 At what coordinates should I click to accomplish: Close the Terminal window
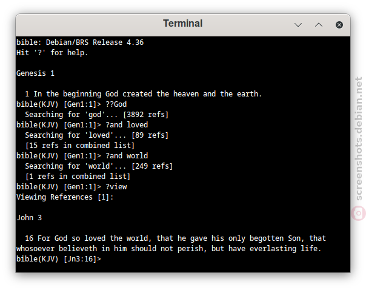coord(339,25)
